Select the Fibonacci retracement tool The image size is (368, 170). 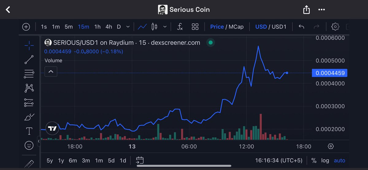29,74
